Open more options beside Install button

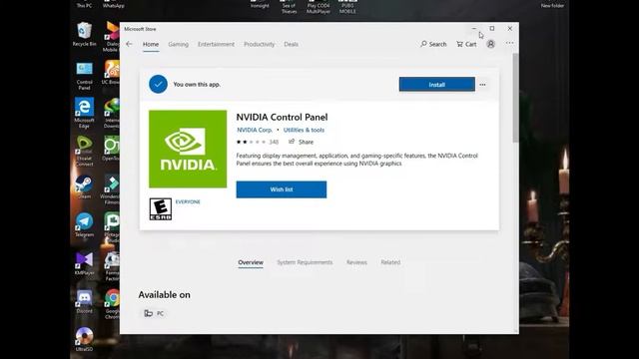point(482,85)
